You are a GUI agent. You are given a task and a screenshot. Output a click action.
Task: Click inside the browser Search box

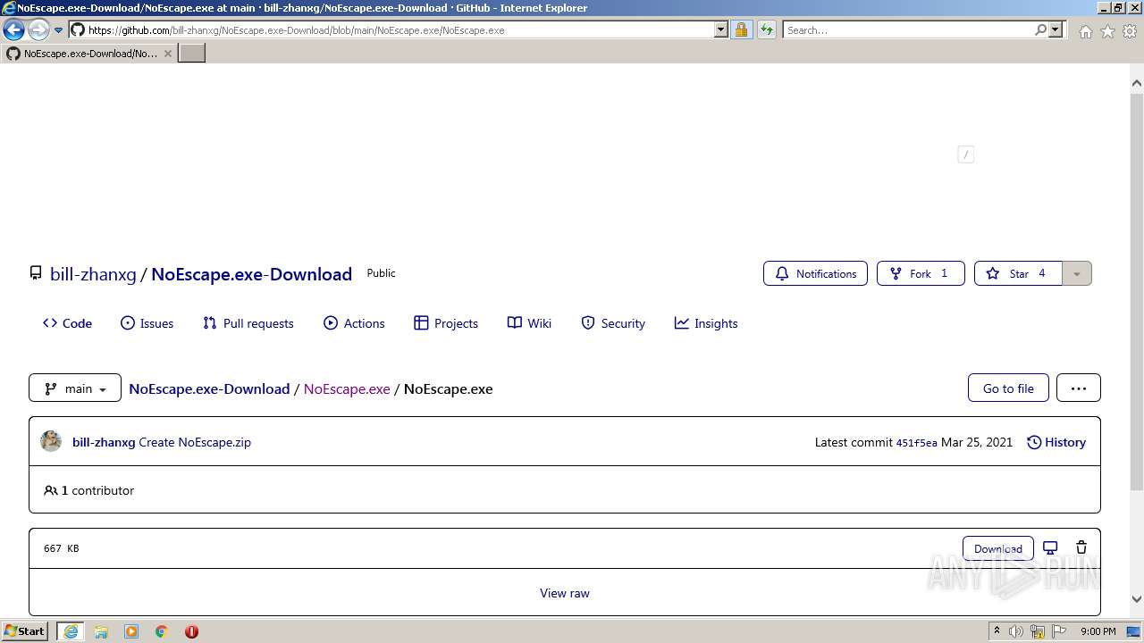[x=907, y=29]
